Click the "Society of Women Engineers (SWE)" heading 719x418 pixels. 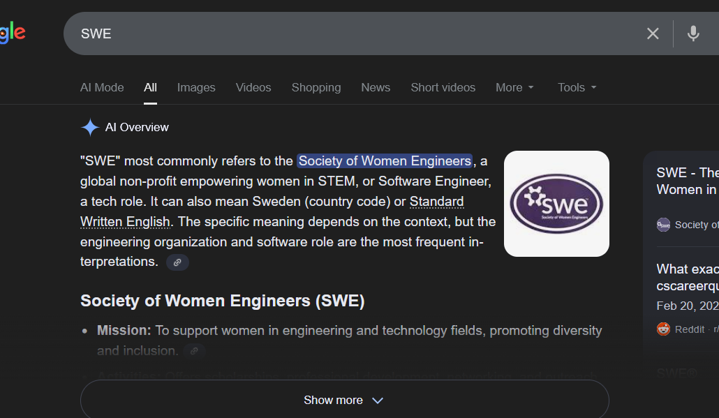pos(223,301)
